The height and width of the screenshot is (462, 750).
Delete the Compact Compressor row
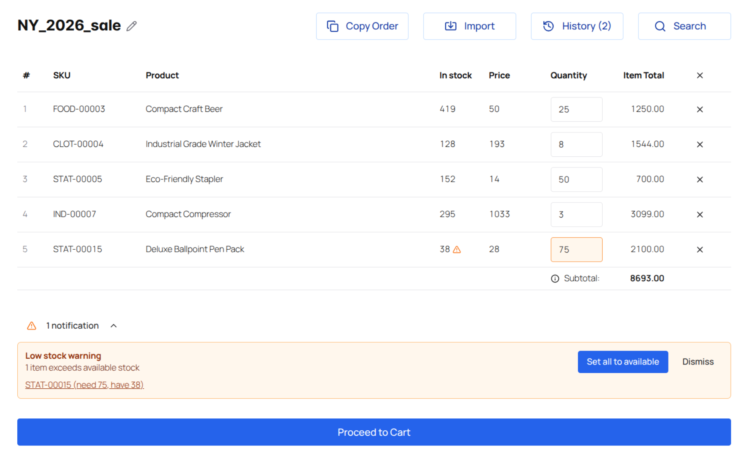[x=699, y=214]
